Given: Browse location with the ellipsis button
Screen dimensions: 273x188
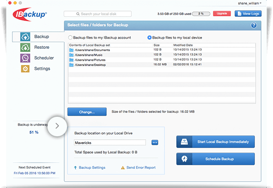Looking at the screenshot, I should [155, 143].
